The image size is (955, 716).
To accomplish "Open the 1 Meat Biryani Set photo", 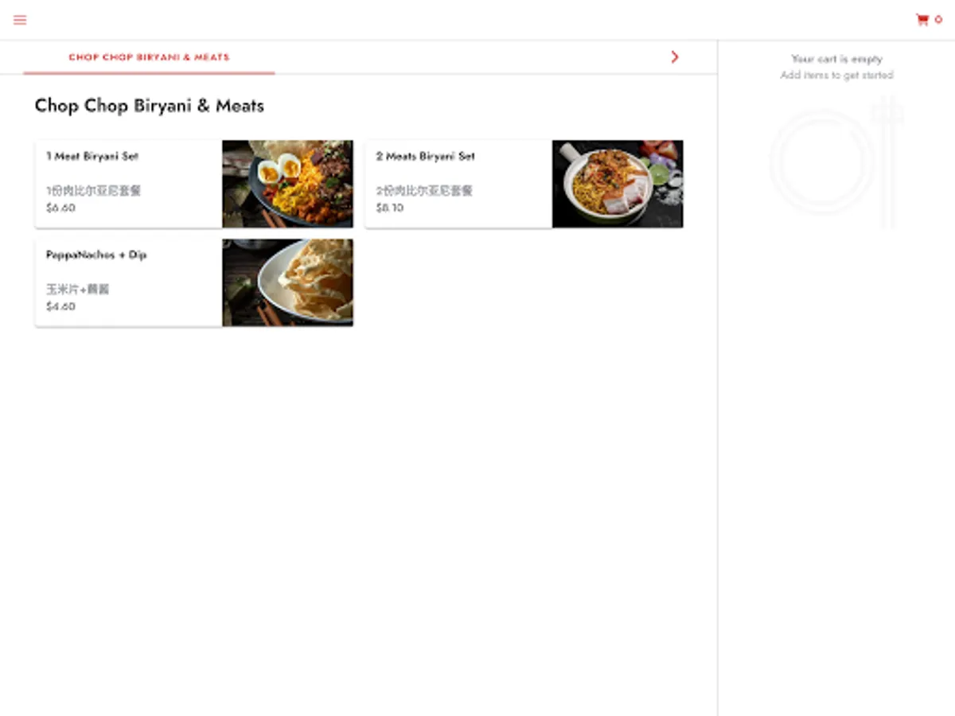I will pyautogui.click(x=287, y=184).
